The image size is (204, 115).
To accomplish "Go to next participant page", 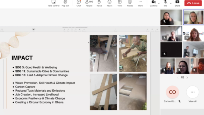I will [187, 78].
